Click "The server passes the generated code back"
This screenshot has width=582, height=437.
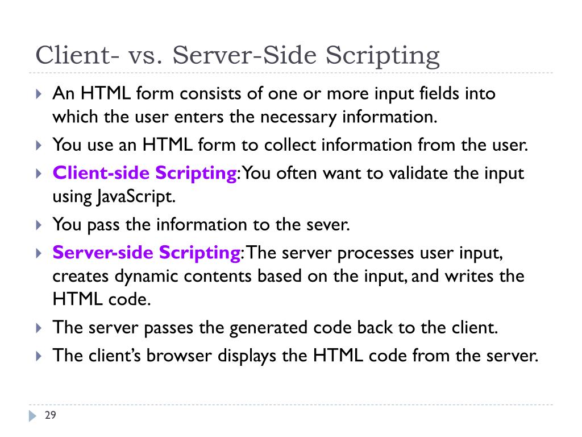click(222, 328)
